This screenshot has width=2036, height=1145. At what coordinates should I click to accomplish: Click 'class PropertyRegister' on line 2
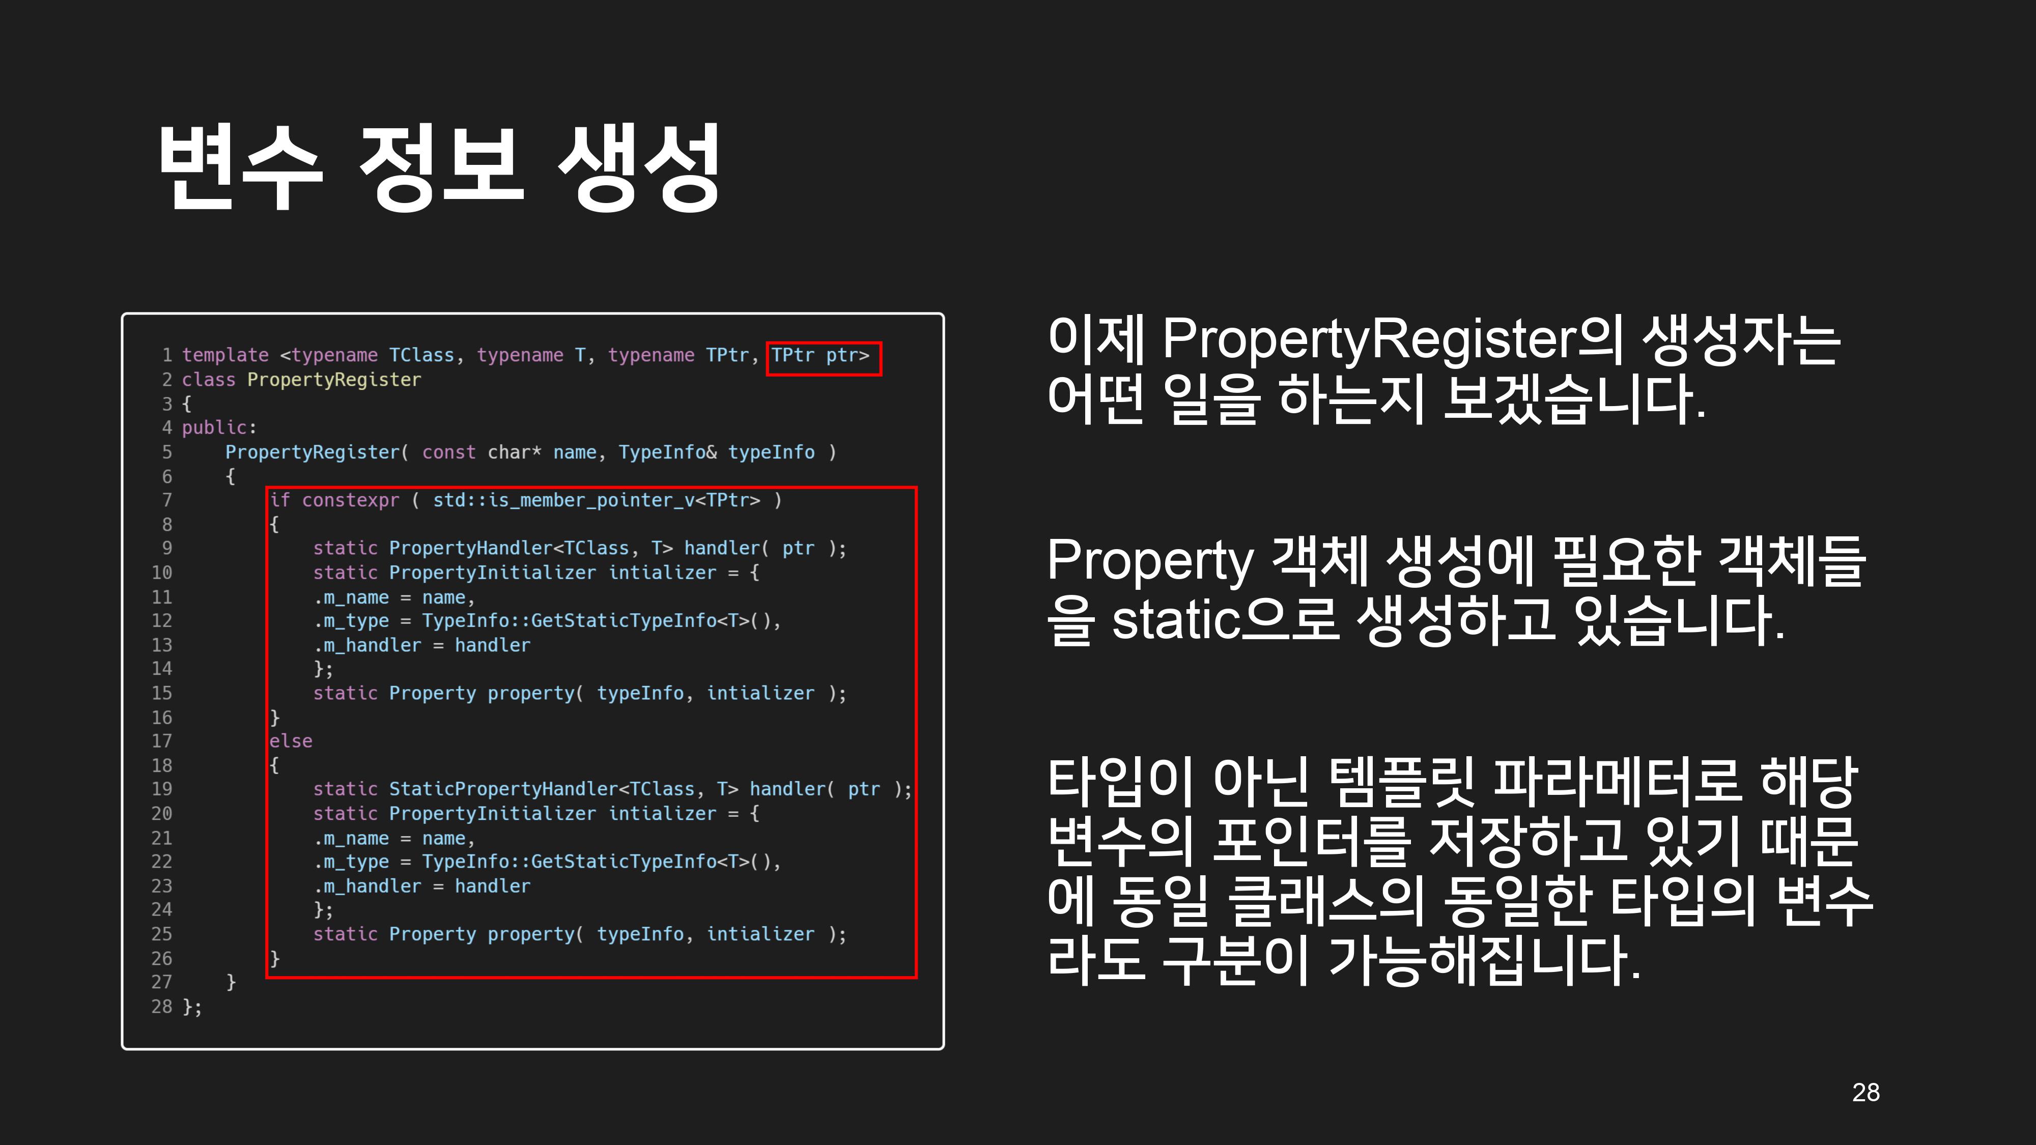coord(302,380)
